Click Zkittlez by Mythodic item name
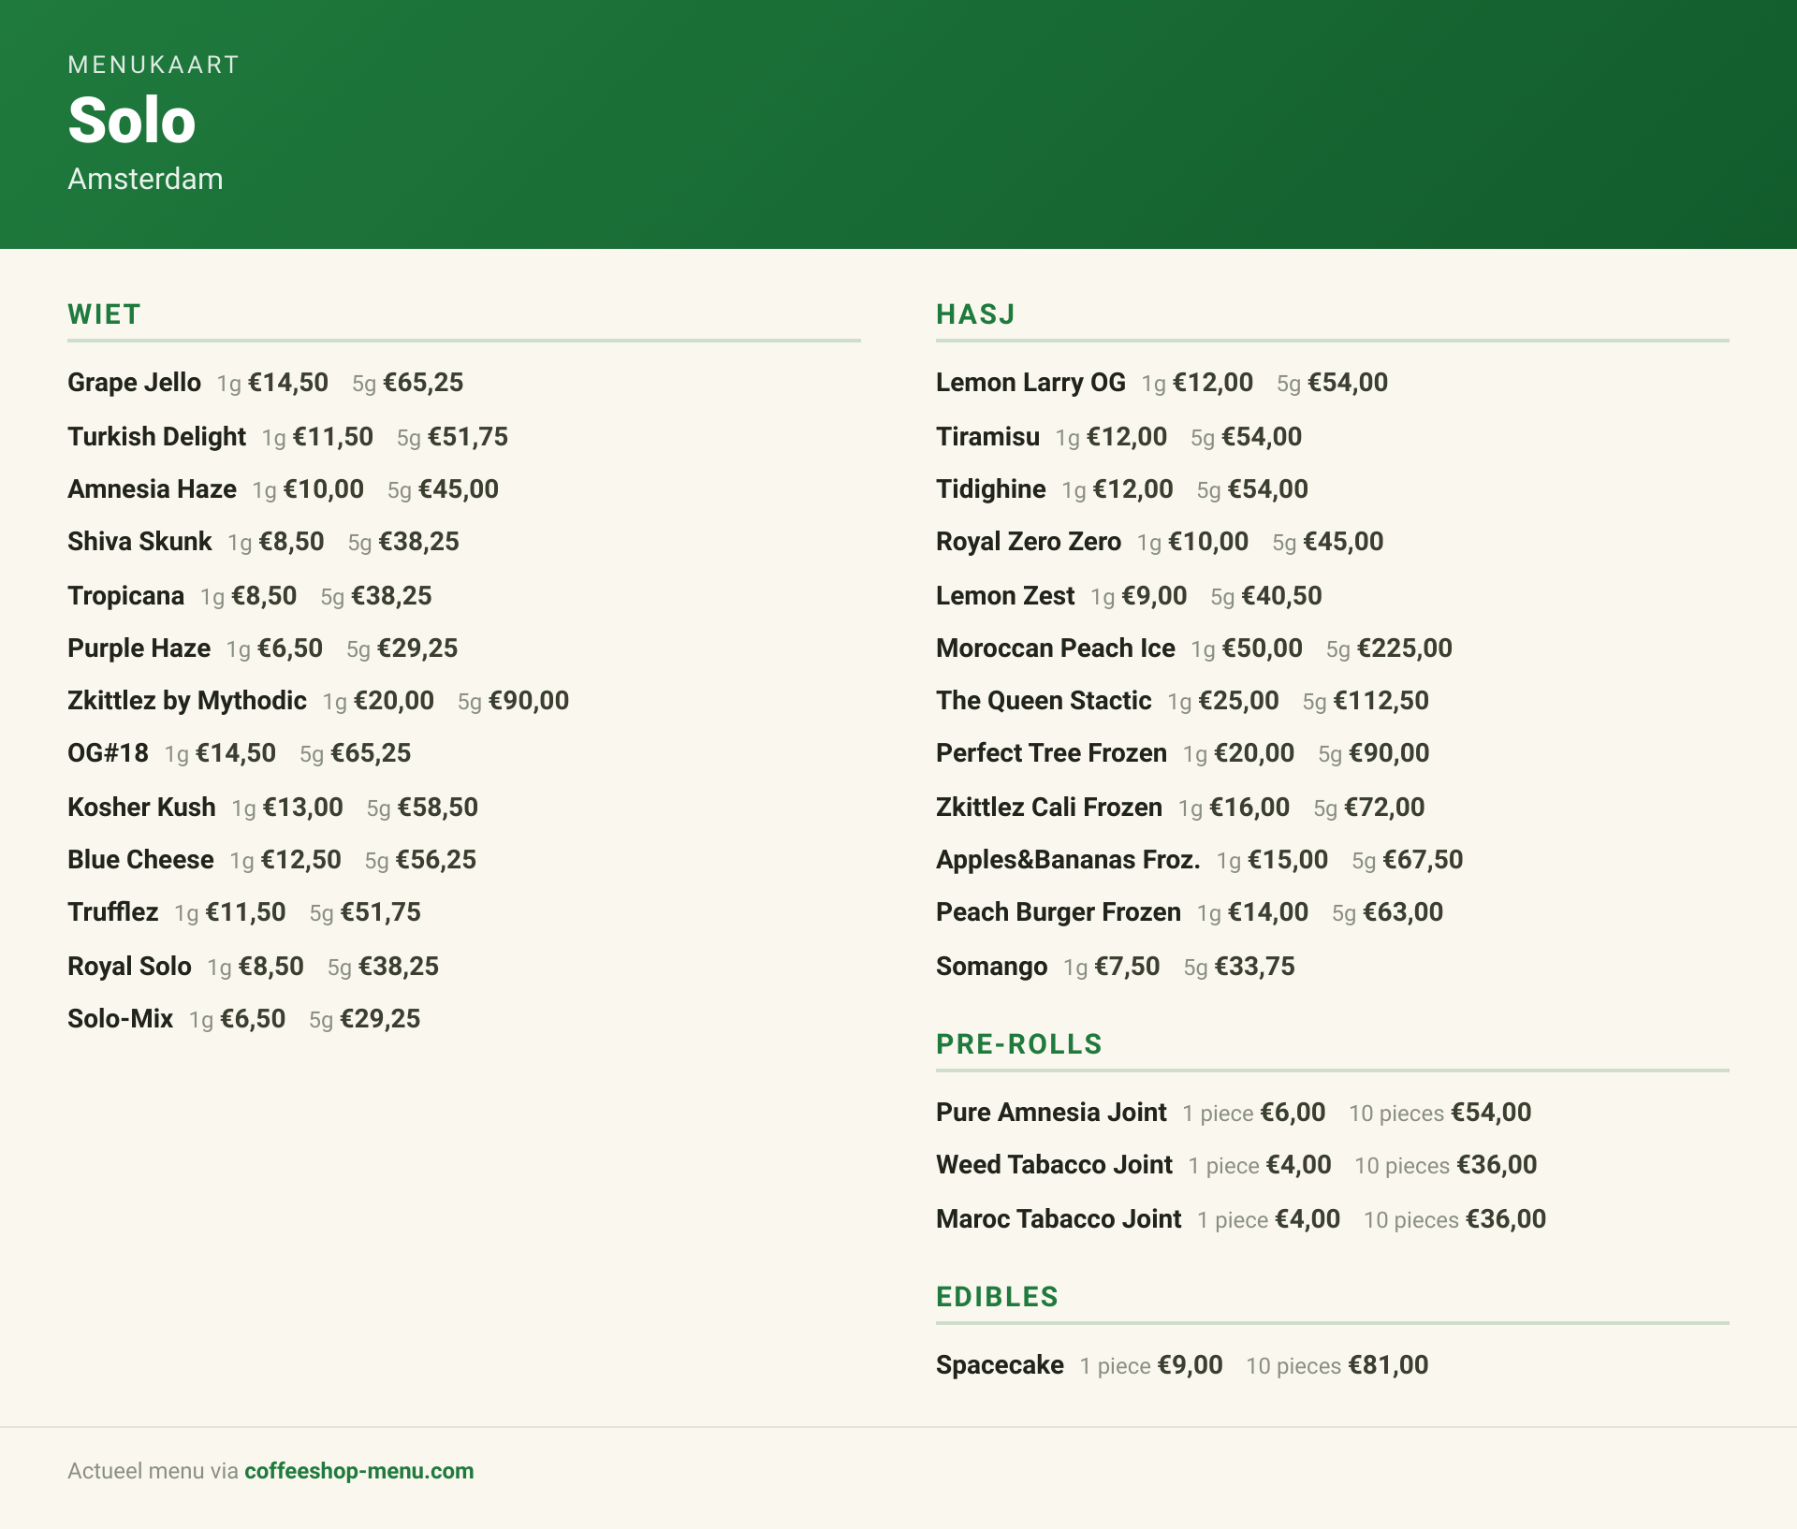 (187, 701)
